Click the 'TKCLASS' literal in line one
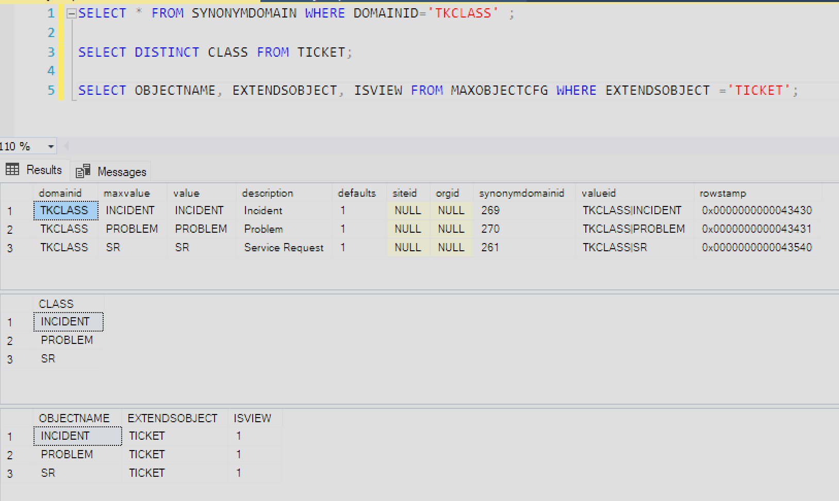Viewport: 839px width, 501px height. tap(463, 13)
